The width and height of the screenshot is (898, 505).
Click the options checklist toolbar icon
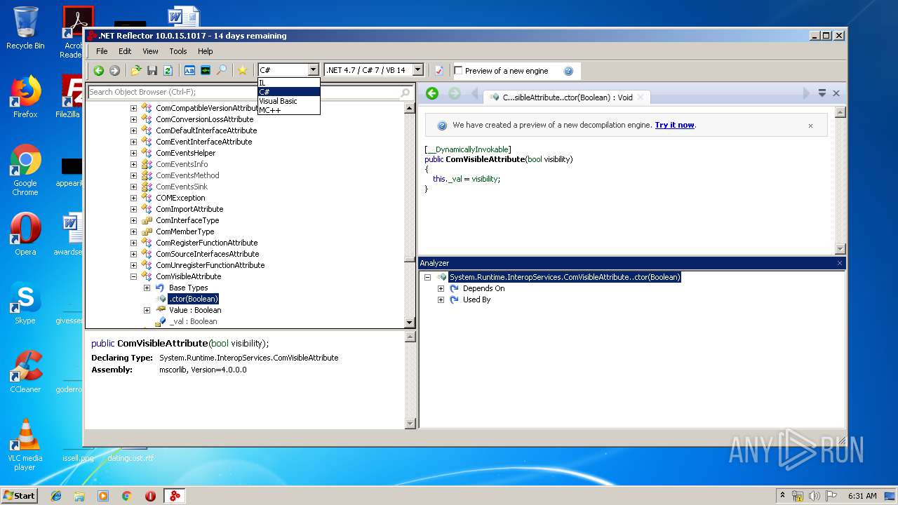point(439,70)
